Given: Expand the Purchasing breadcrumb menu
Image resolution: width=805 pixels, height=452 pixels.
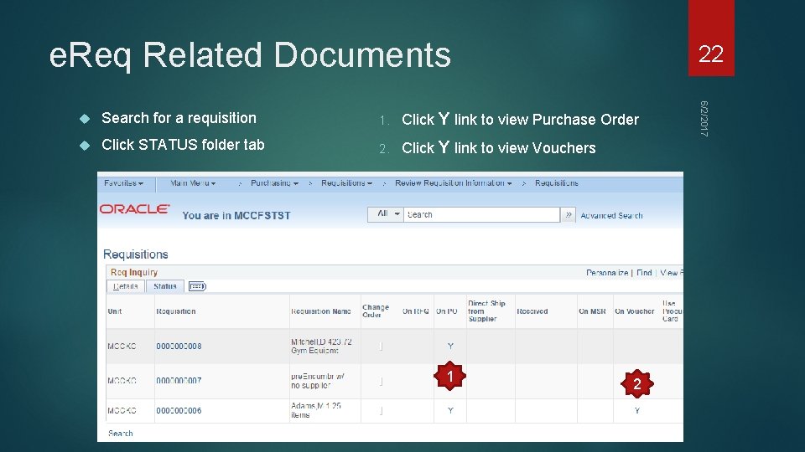Looking at the screenshot, I should 274,183.
